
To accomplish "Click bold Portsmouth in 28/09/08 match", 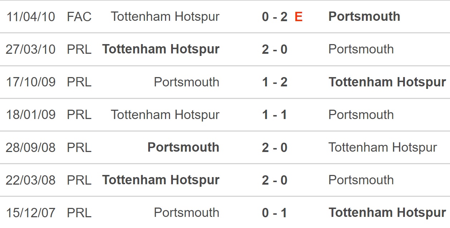I will (183, 147).
